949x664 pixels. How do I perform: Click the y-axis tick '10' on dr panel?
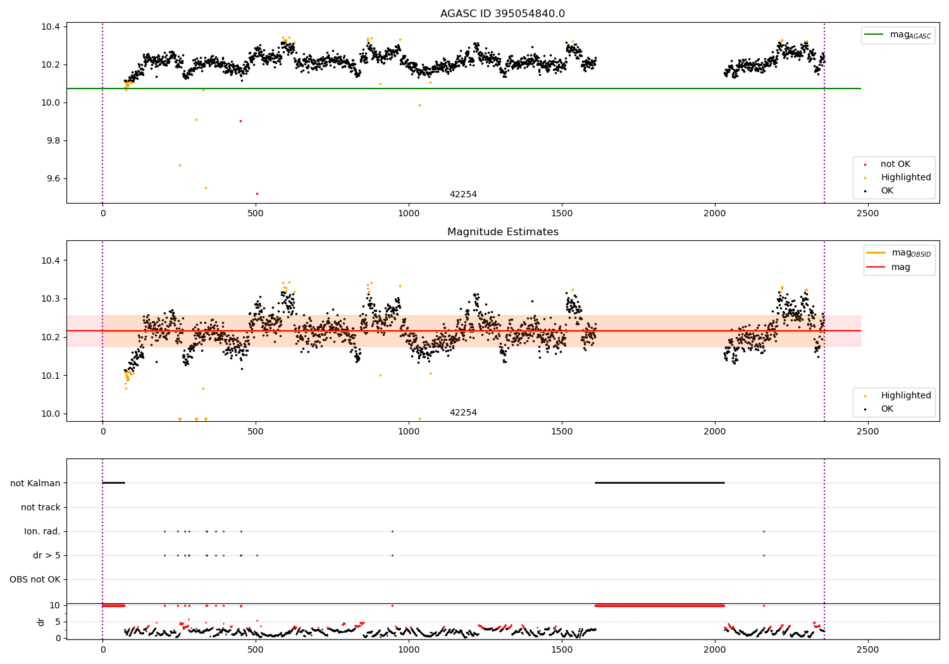(x=55, y=605)
